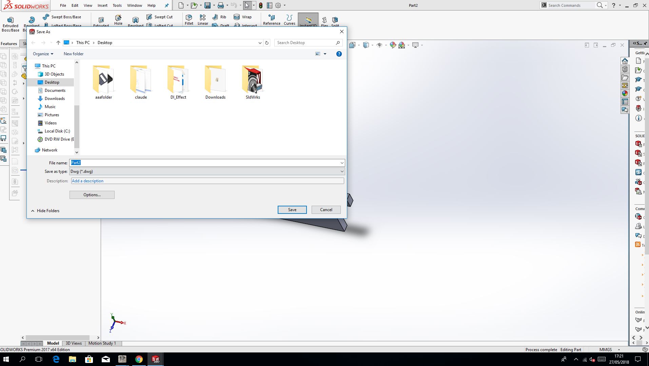Viewport: 649px width, 366px height.
Task: Select the Swept Cut tool
Action: tap(159, 17)
